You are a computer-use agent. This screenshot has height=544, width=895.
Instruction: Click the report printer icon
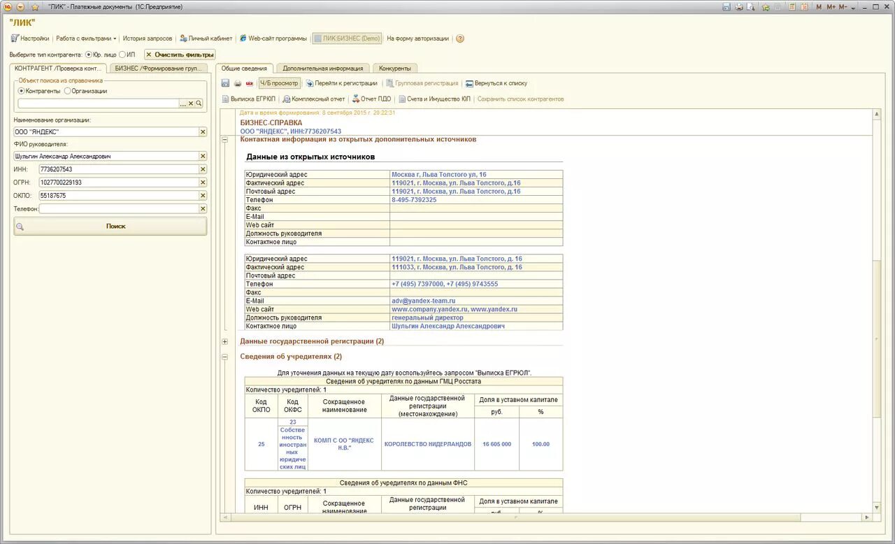[x=237, y=83]
